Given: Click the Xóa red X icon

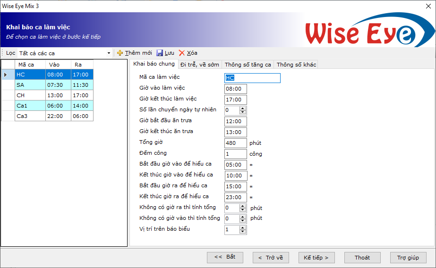Looking at the screenshot, I should [x=182, y=53].
